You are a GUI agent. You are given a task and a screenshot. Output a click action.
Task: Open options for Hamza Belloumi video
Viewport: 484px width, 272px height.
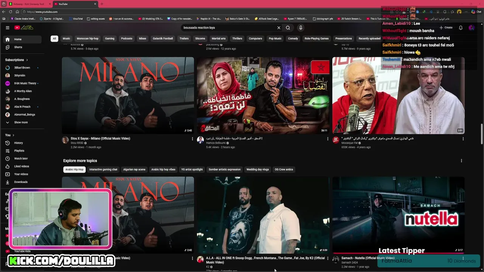pos(327,139)
